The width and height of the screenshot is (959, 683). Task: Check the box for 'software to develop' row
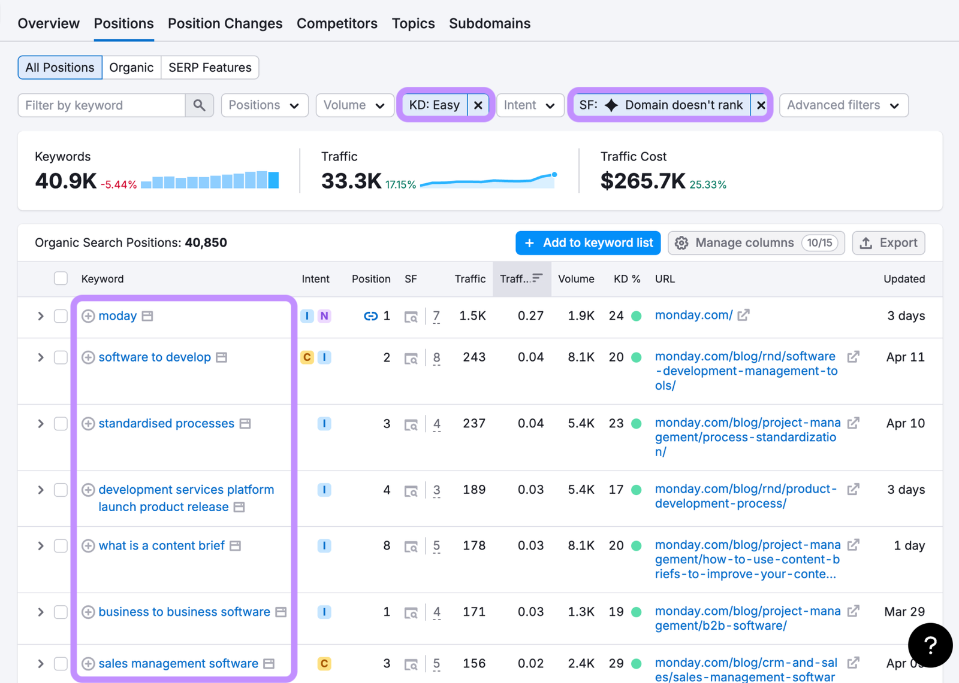61,357
